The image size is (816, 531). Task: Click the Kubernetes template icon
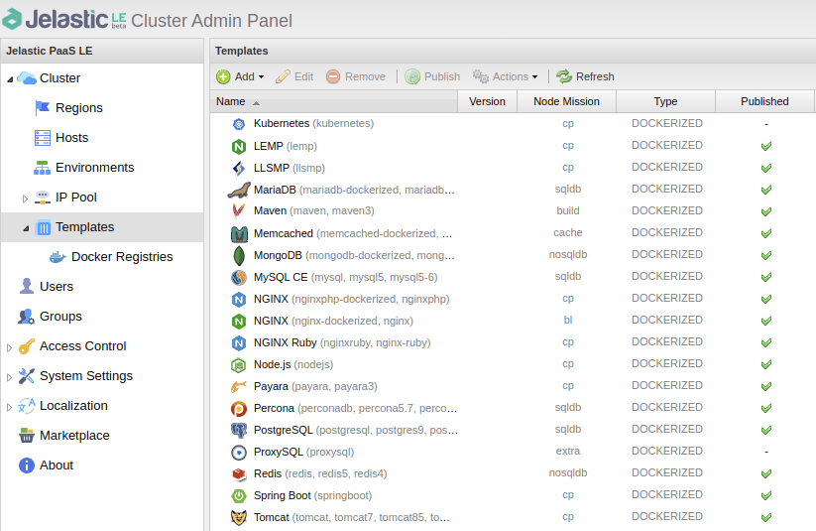coord(238,124)
